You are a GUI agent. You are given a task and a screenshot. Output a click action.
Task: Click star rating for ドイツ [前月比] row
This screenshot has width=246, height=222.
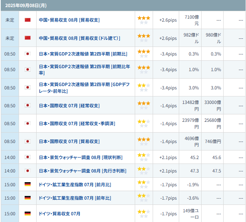pos(144,184)
